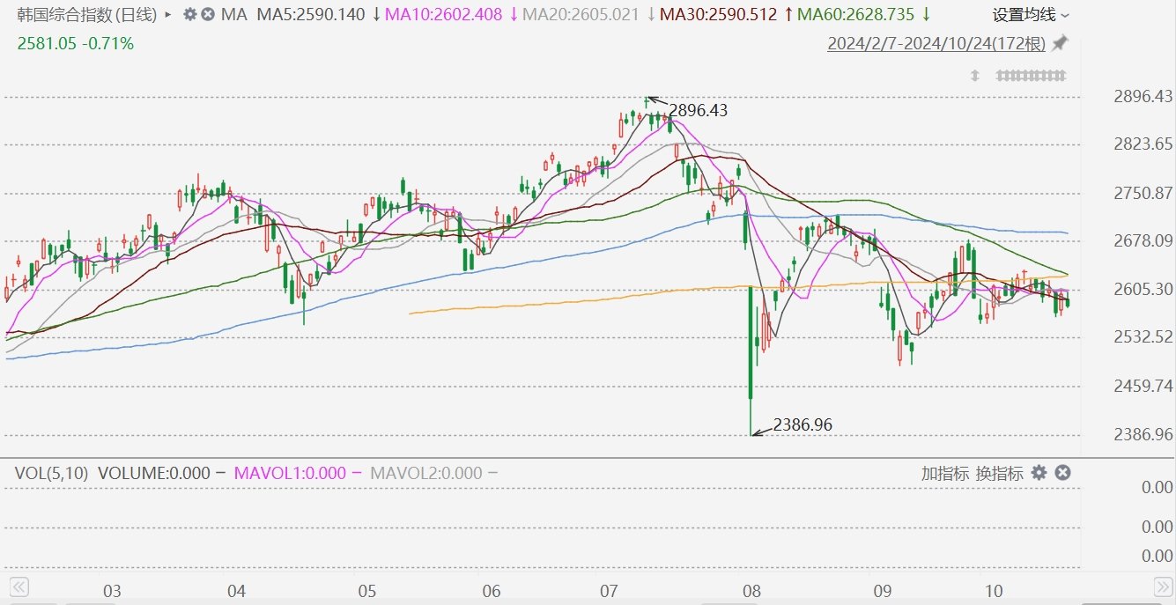Toggle the pin icon beside date range

pyautogui.click(x=1060, y=43)
